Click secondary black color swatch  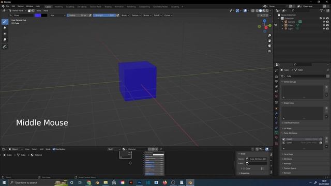click(x=44, y=15)
